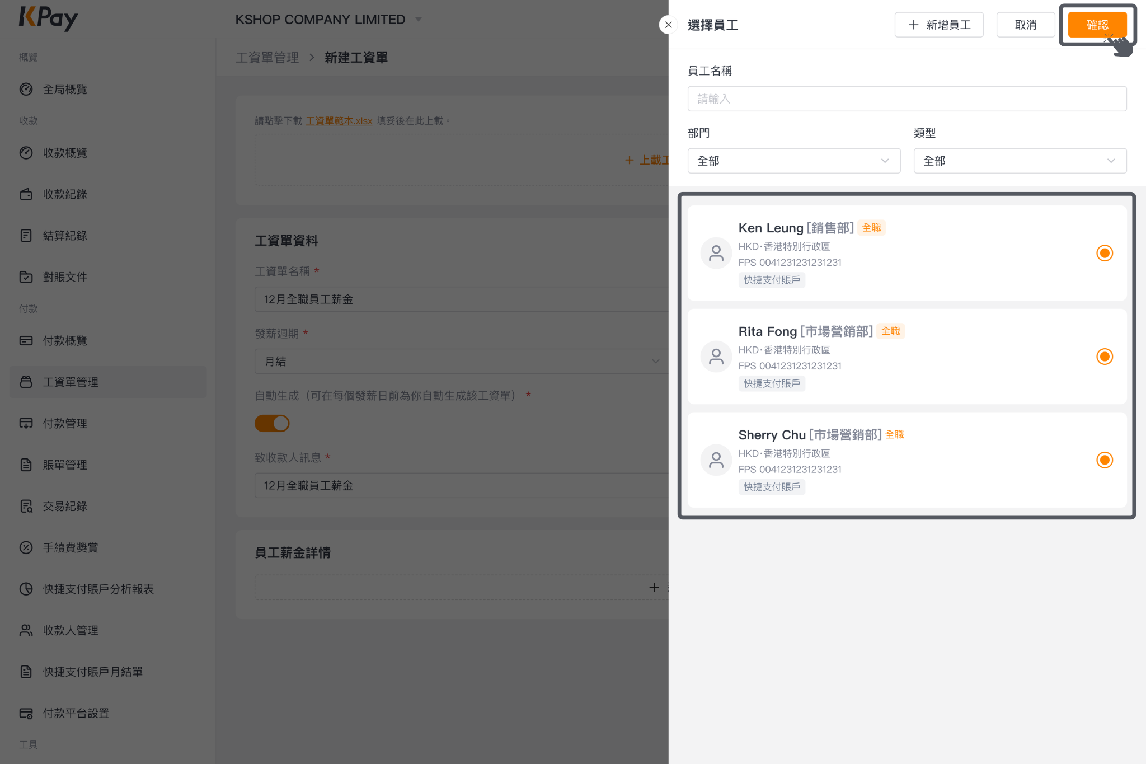Click the 新增員工 button
Viewport: 1146px width, 764px height.
tap(939, 25)
